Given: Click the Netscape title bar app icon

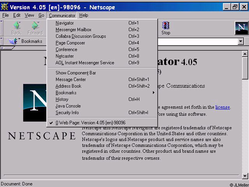Looking at the screenshot, I should pos(5,7).
